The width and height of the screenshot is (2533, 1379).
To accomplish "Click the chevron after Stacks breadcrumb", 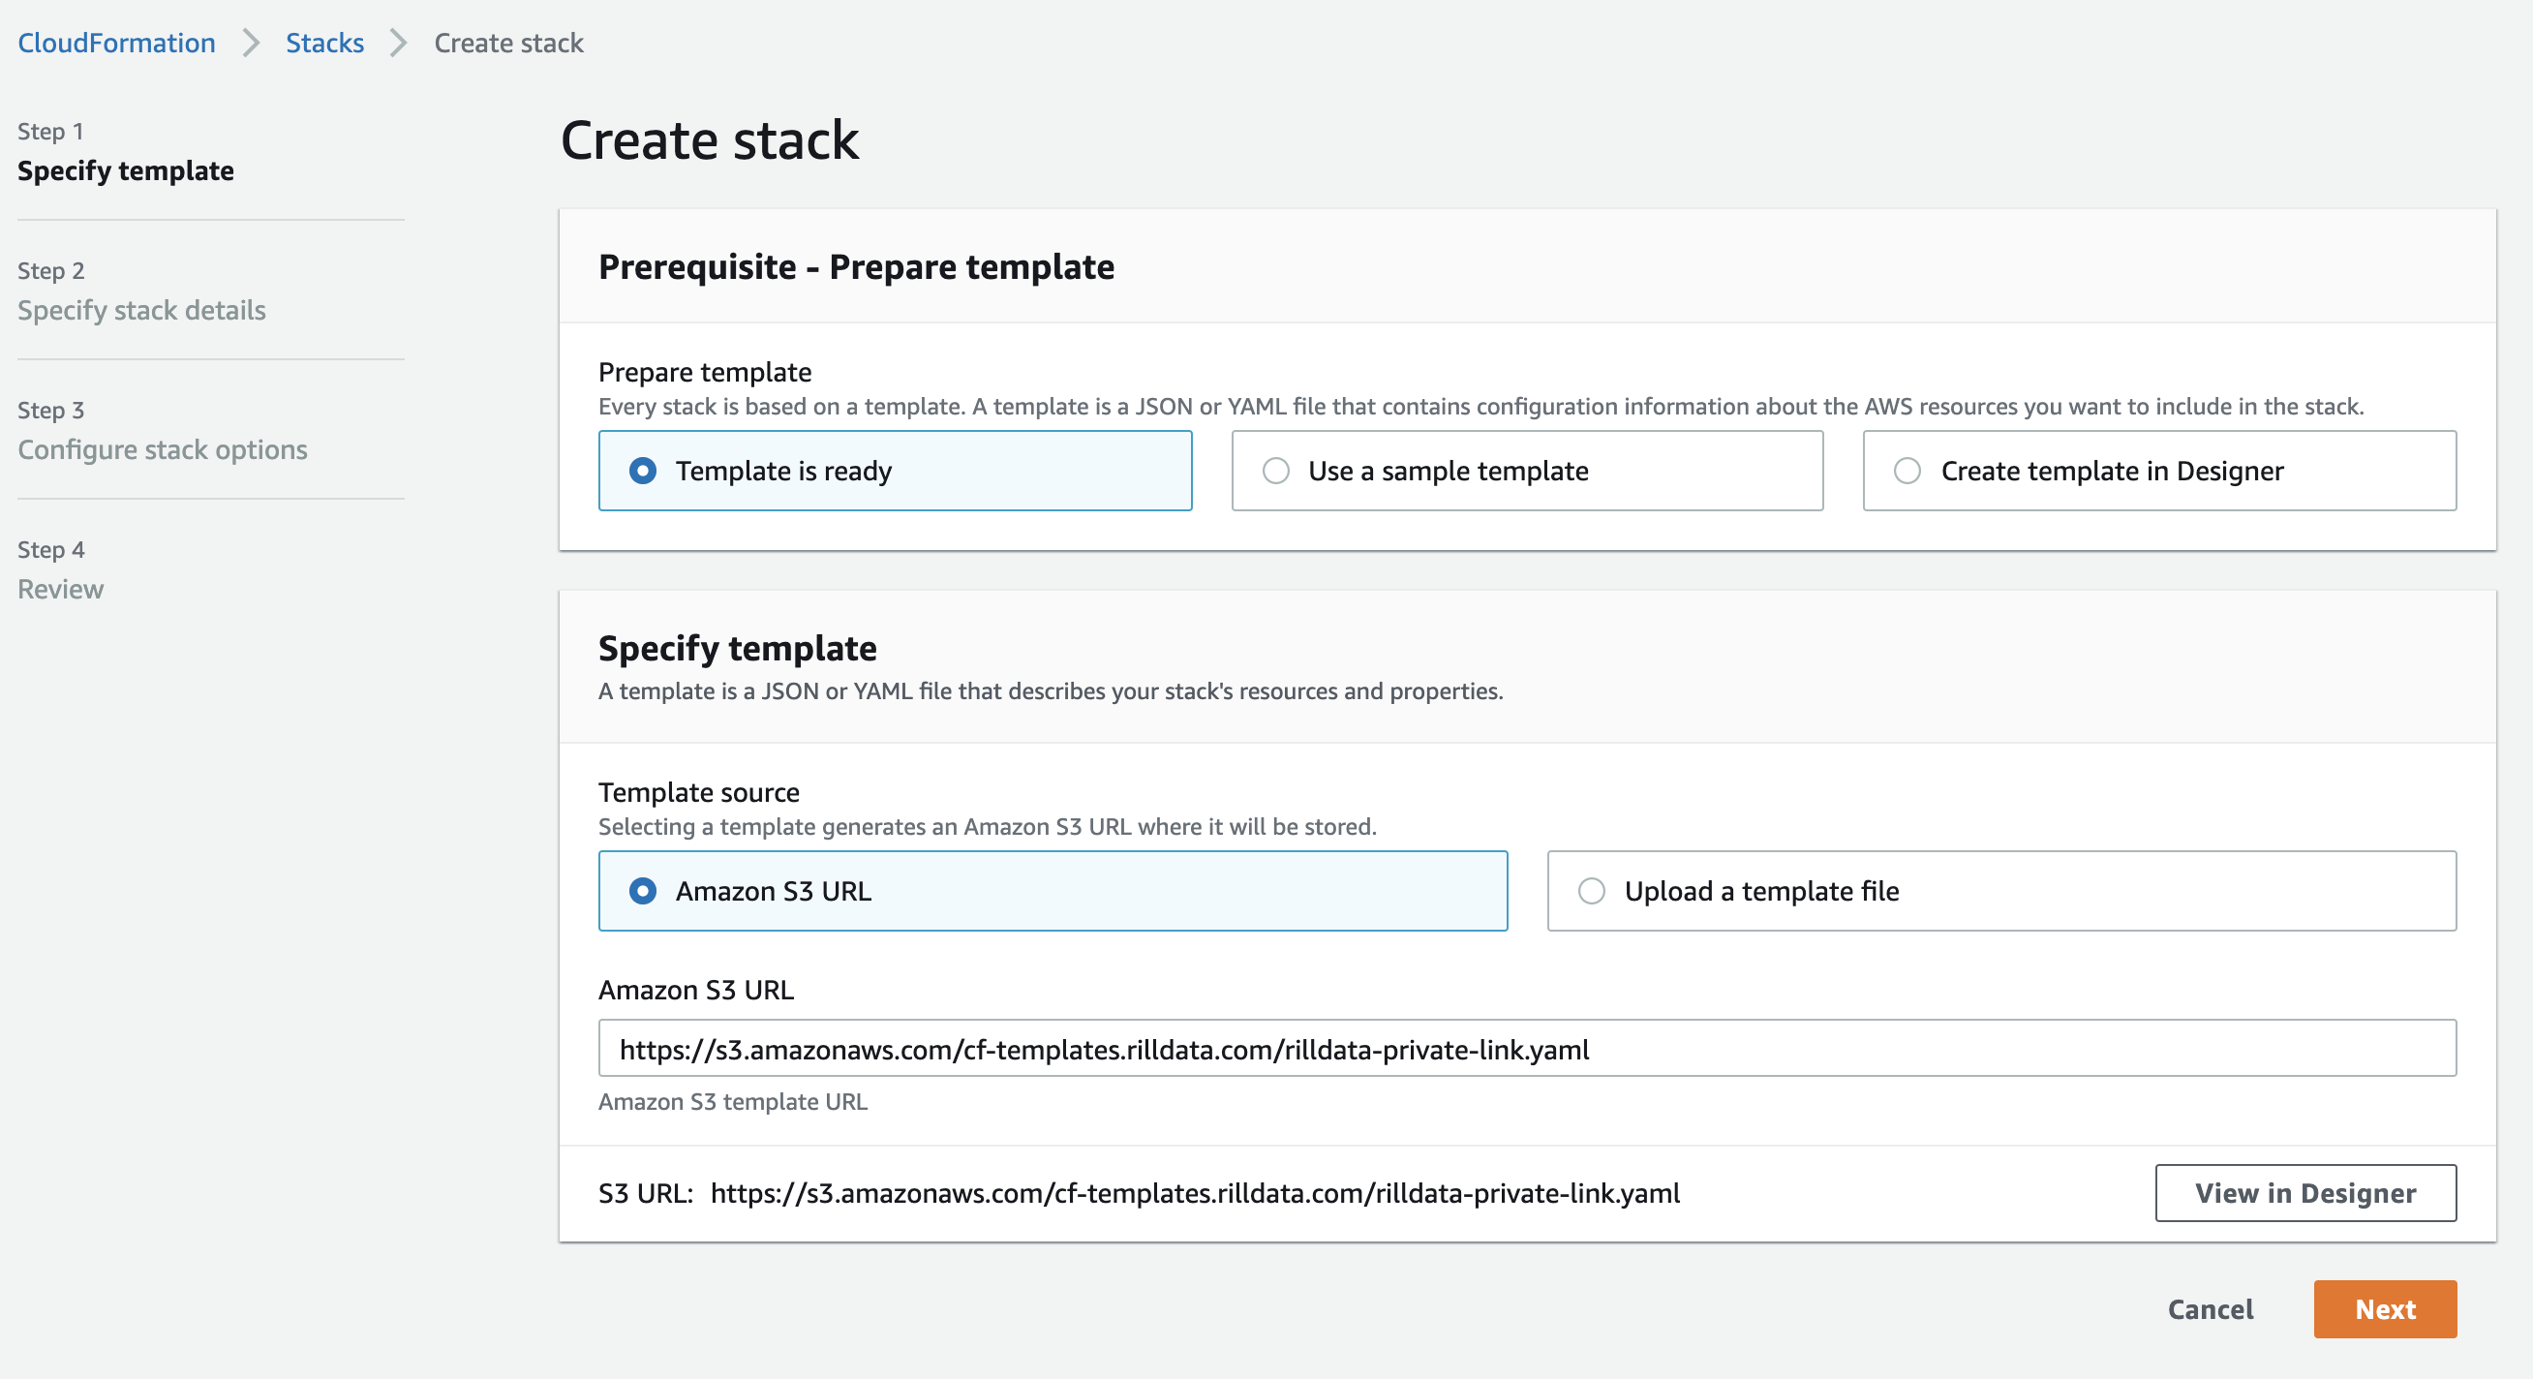I will pos(398,44).
